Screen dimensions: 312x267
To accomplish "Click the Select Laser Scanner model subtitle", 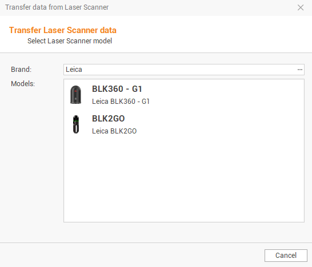I will 70,41.
